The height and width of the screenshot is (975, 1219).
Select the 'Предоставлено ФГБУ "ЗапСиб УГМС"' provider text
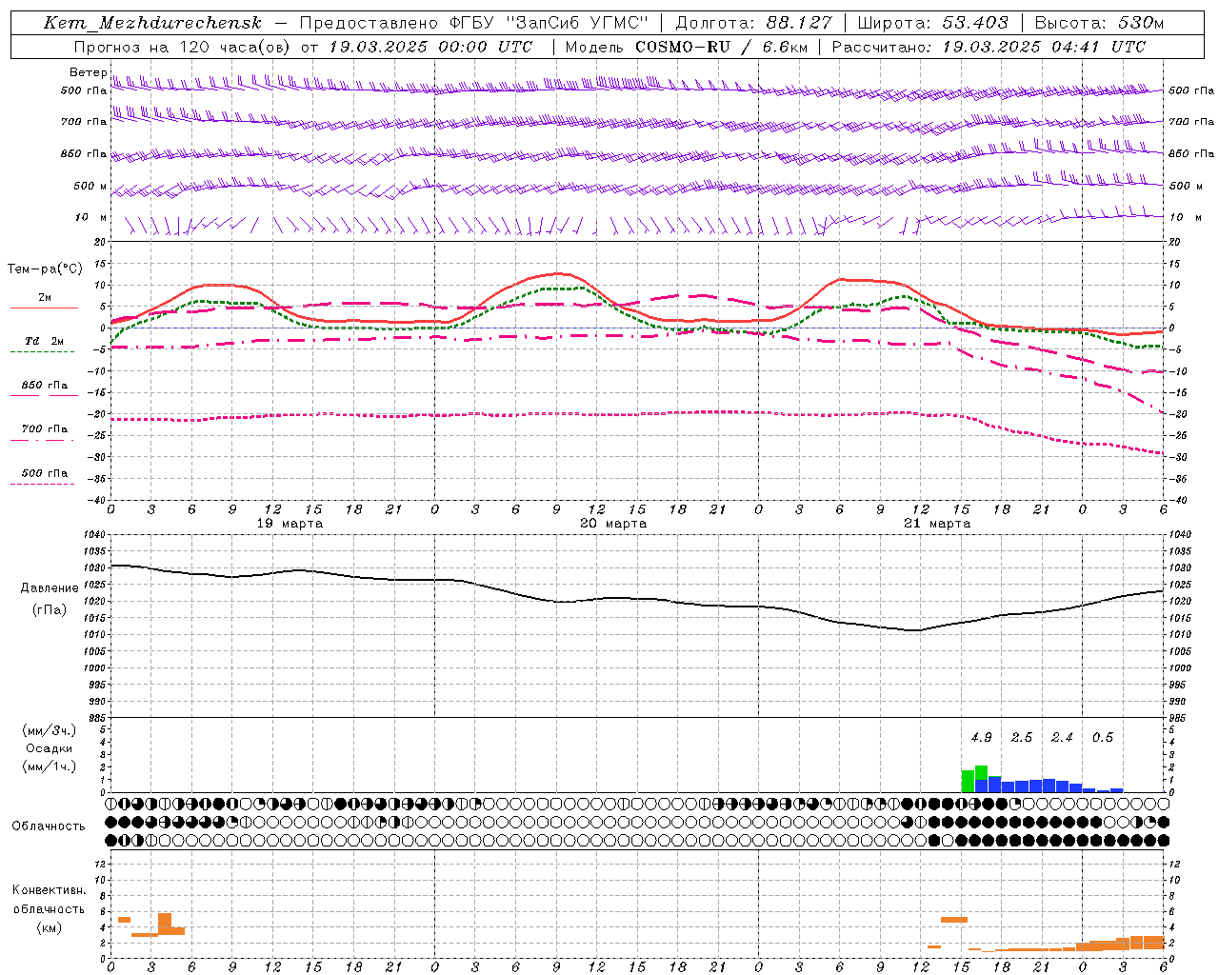click(473, 23)
